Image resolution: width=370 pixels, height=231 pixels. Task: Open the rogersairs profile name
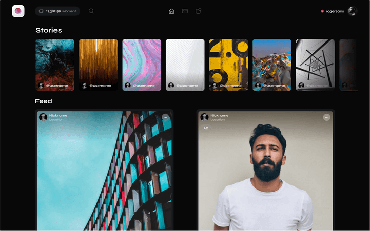(335, 11)
